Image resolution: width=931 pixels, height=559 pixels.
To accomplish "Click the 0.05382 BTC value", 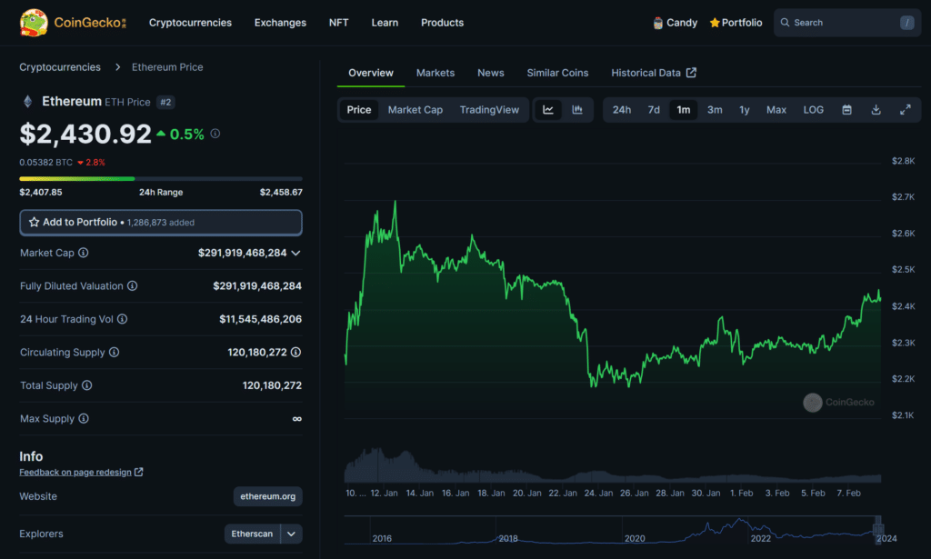I will [x=45, y=162].
